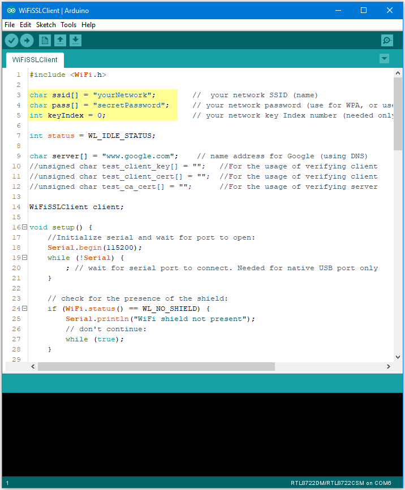Open the Help menu

point(88,25)
